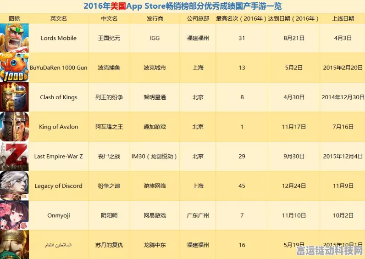Click the rank 16 cell
365x259 pixels.
point(242,245)
